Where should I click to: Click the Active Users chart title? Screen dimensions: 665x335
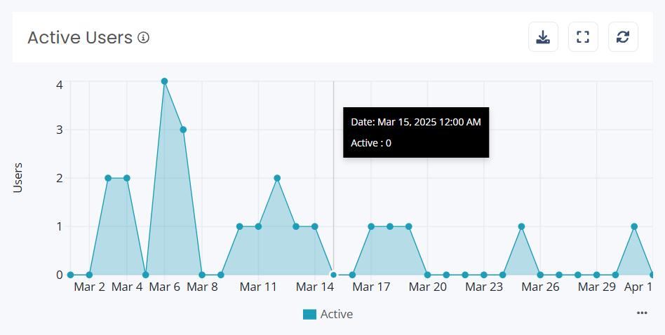click(80, 38)
